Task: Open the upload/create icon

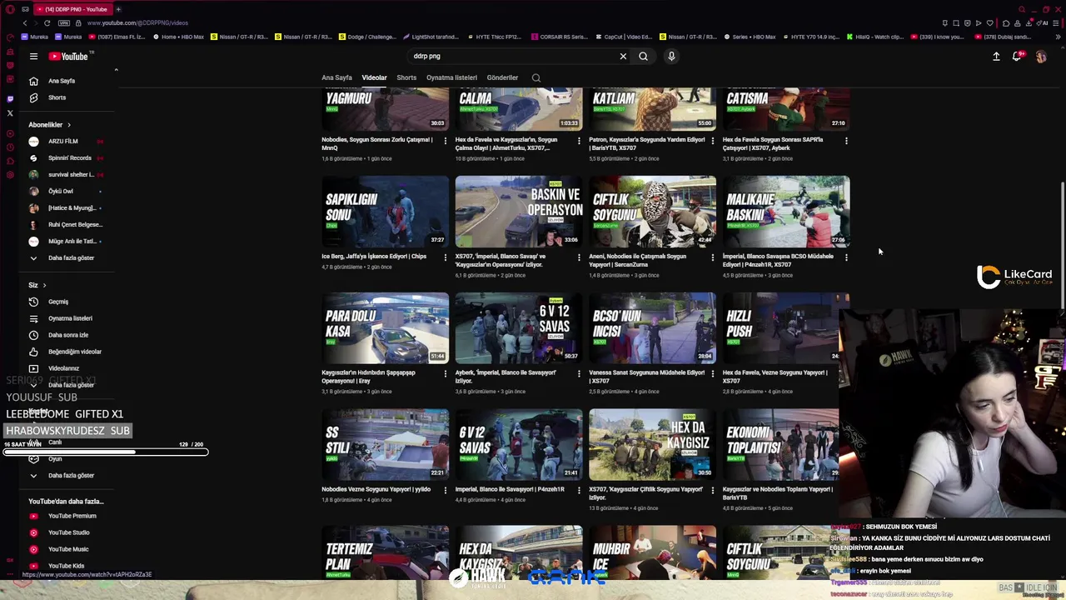Action: click(996, 56)
